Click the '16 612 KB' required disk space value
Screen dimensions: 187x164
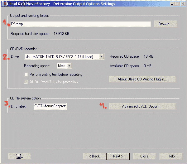click(61, 34)
